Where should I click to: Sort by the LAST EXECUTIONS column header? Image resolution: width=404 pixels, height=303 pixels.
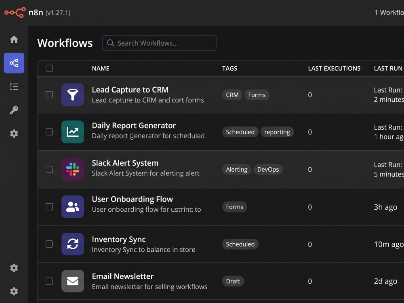(x=334, y=69)
